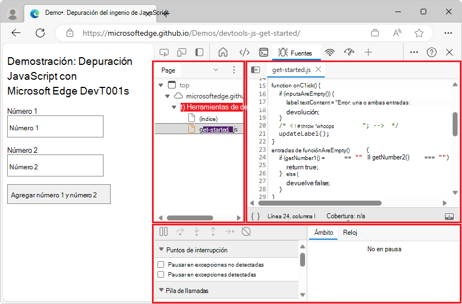Open the Console tool icon
The width and height of the screenshot is (462, 304).
click(263, 52)
